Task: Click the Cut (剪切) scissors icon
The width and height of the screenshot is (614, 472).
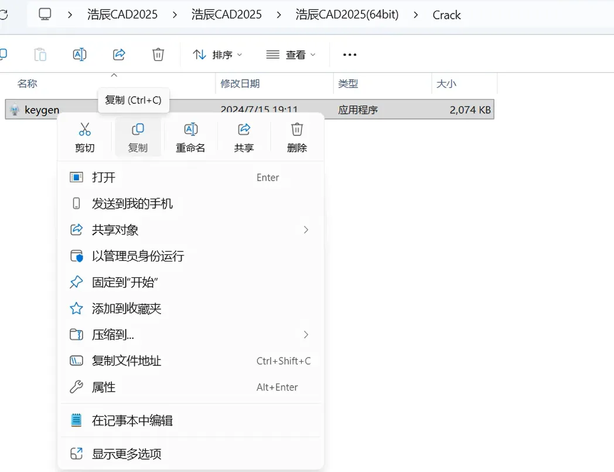Action: pyautogui.click(x=84, y=129)
